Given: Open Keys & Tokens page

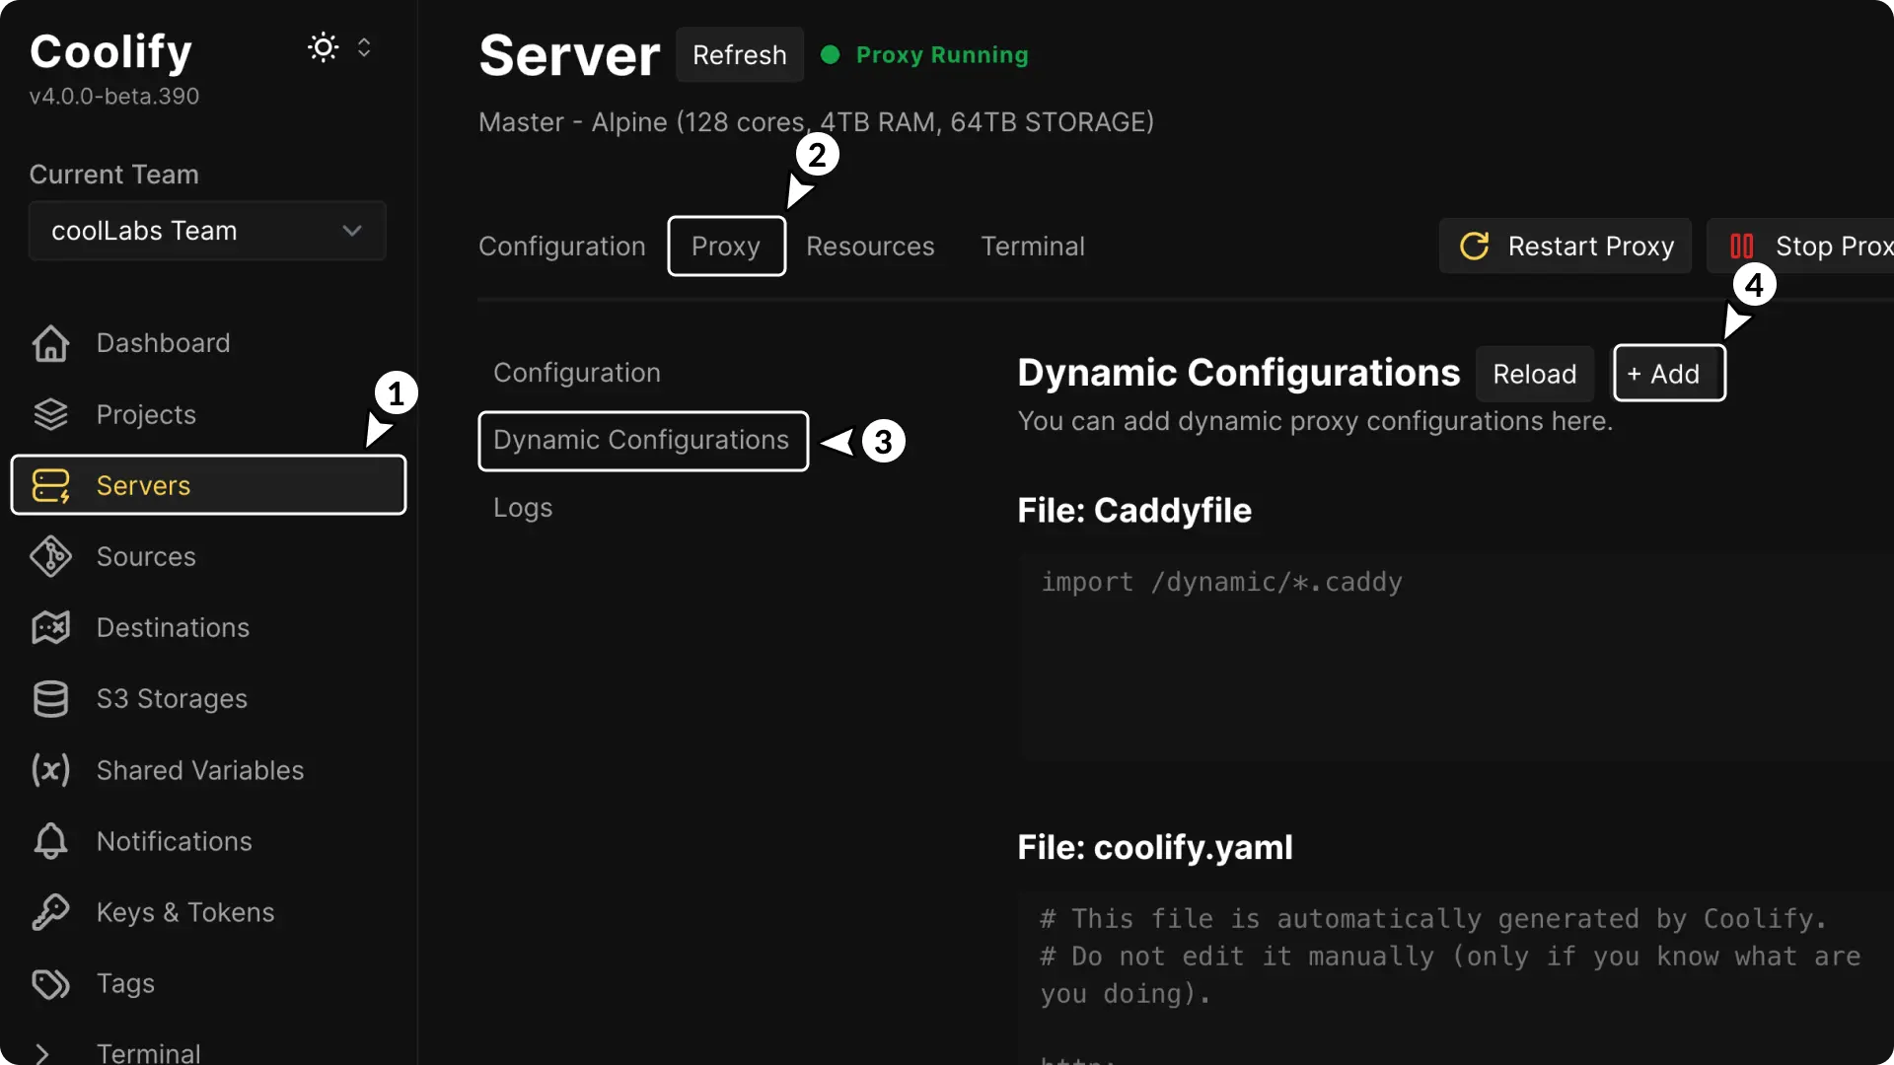Looking at the screenshot, I should (185, 912).
